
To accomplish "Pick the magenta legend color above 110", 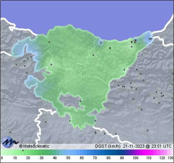I will coord(148,153).
